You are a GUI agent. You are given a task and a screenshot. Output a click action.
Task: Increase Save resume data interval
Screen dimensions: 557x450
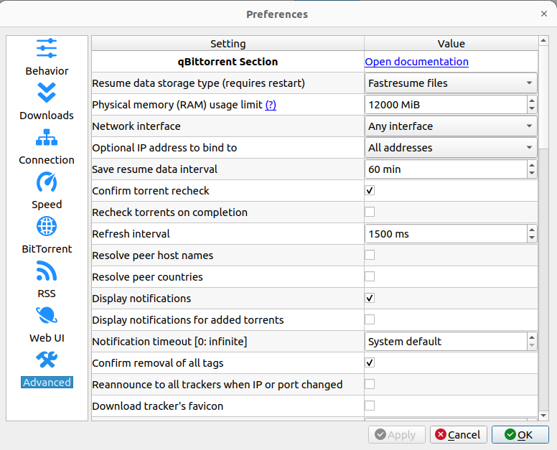532,165
